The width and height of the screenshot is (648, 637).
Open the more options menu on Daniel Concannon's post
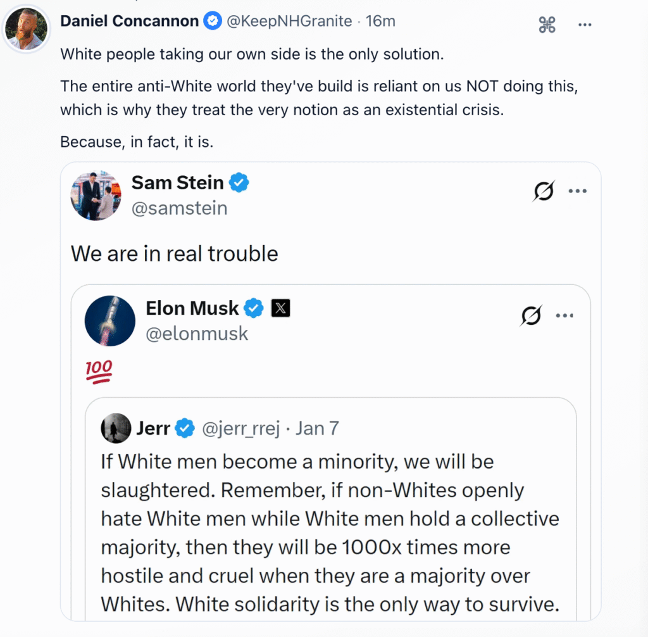tap(585, 25)
